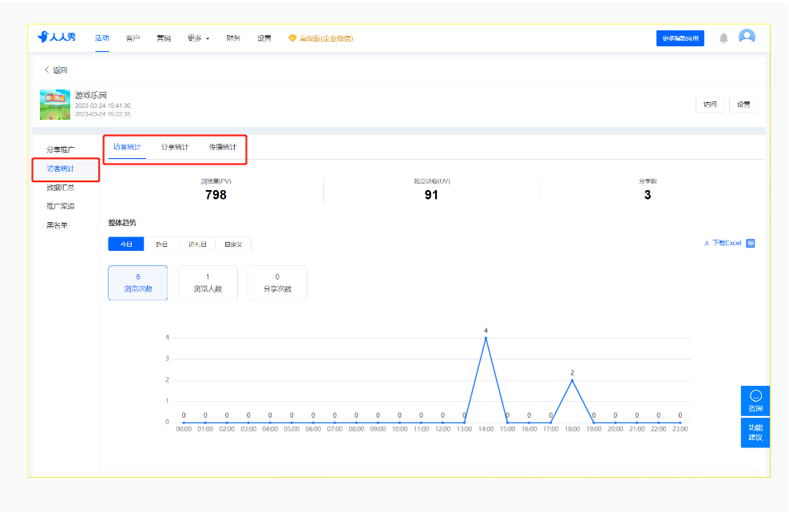Open 黑名单 in the left sidebar
This screenshot has width=789, height=516.
pyautogui.click(x=57, y=225)
